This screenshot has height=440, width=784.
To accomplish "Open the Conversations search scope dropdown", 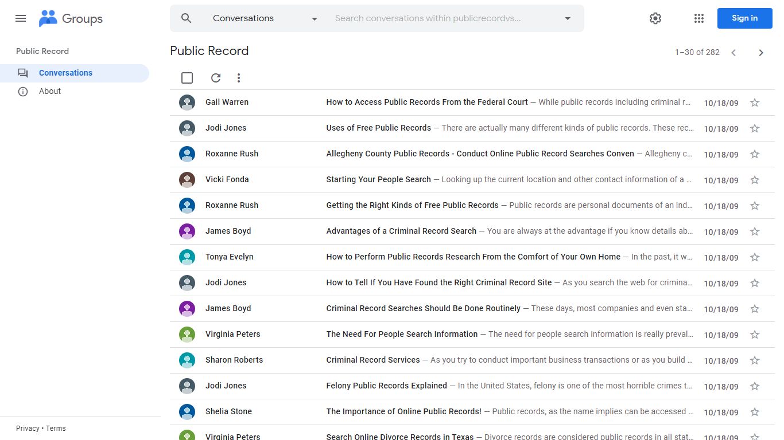I will (265, 18).
